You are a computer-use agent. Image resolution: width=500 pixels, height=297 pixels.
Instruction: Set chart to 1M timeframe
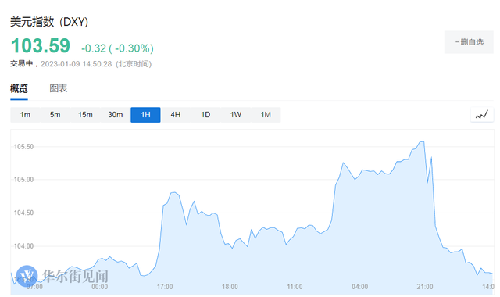point(266,115)
